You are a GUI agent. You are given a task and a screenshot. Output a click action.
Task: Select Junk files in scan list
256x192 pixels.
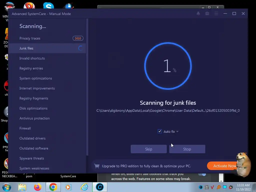point(47,48)
